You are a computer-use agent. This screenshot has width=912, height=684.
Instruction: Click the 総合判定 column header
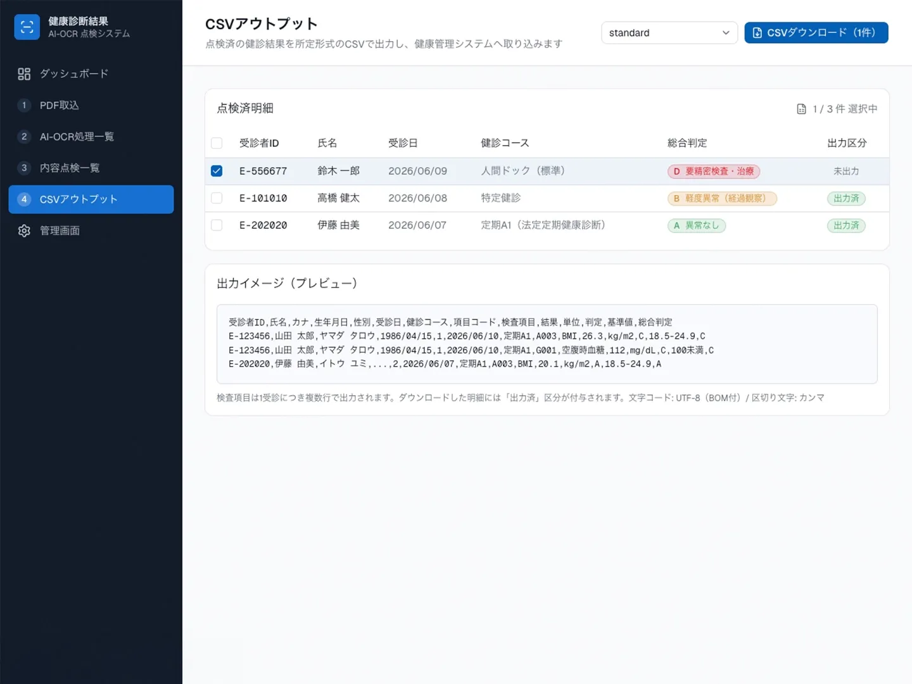point(687,143)
